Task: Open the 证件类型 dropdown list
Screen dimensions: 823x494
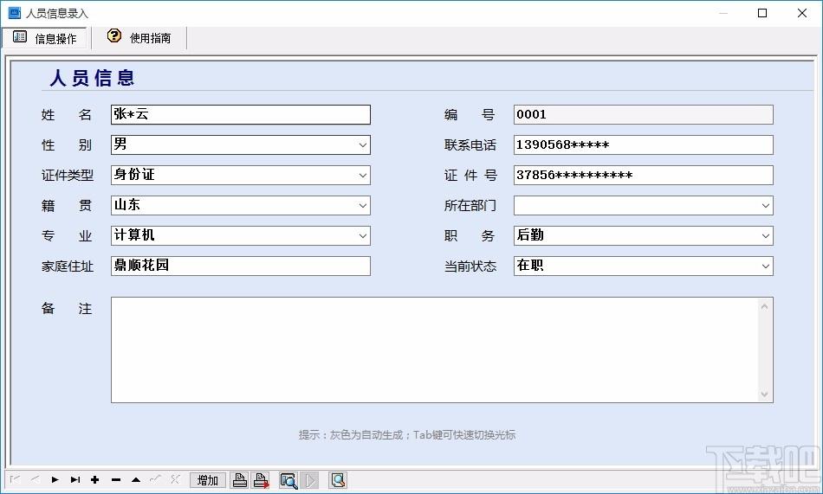Action: (x=363, y=175)
